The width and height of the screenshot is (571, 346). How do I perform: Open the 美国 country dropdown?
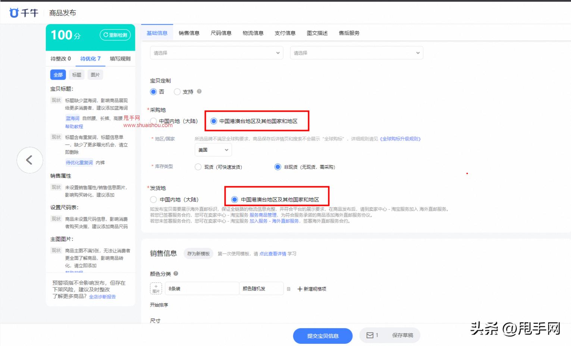tap(213, 149)
